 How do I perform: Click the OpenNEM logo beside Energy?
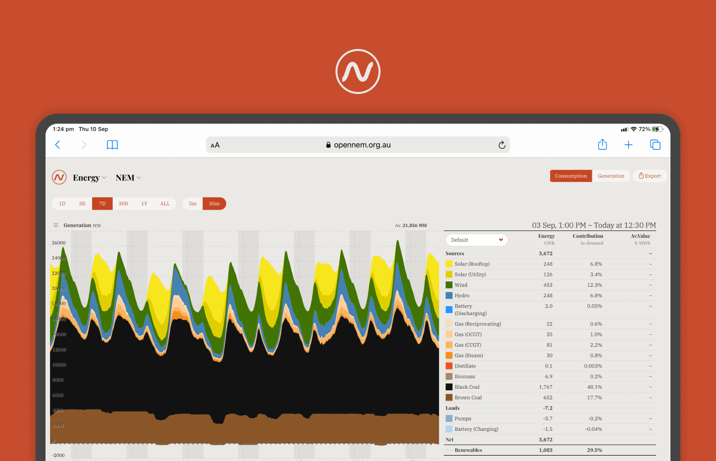(59, 177)
